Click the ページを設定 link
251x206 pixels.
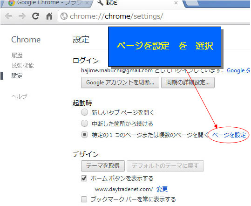click(x=229, y=135)
